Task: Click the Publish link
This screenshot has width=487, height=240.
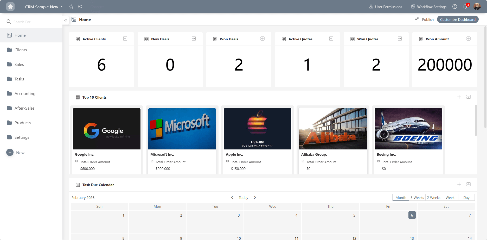Action: pos(425,20)
